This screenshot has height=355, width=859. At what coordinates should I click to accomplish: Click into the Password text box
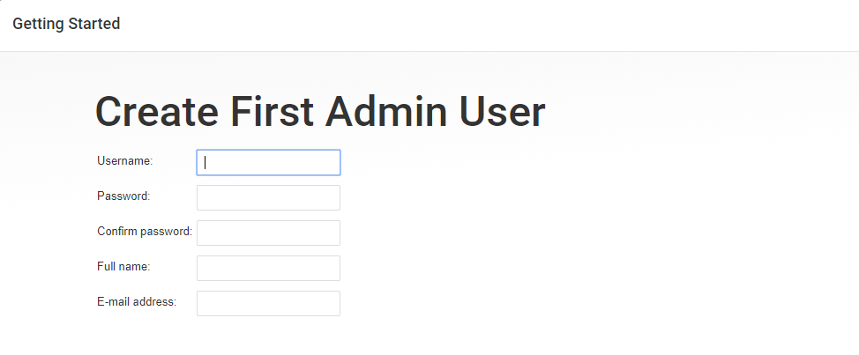(268, 198)
